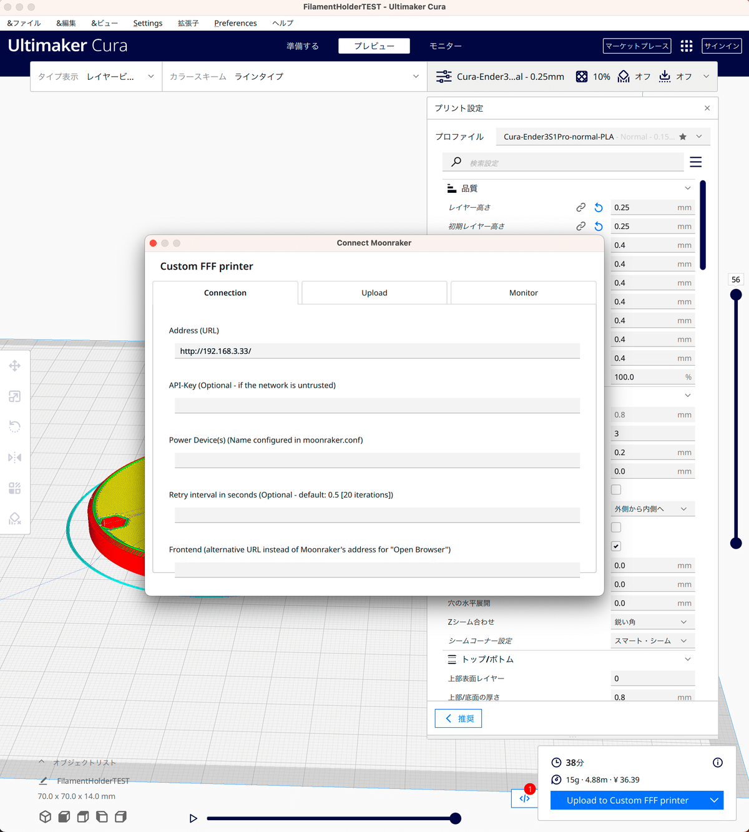Screen dimensions: 749x832
Task: Click the upper layer slider handle
Action: tap(736, 295)
